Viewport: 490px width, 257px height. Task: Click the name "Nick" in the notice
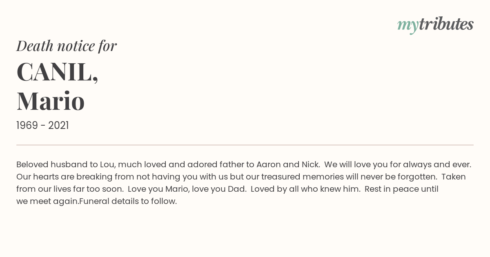click(310, 164)
